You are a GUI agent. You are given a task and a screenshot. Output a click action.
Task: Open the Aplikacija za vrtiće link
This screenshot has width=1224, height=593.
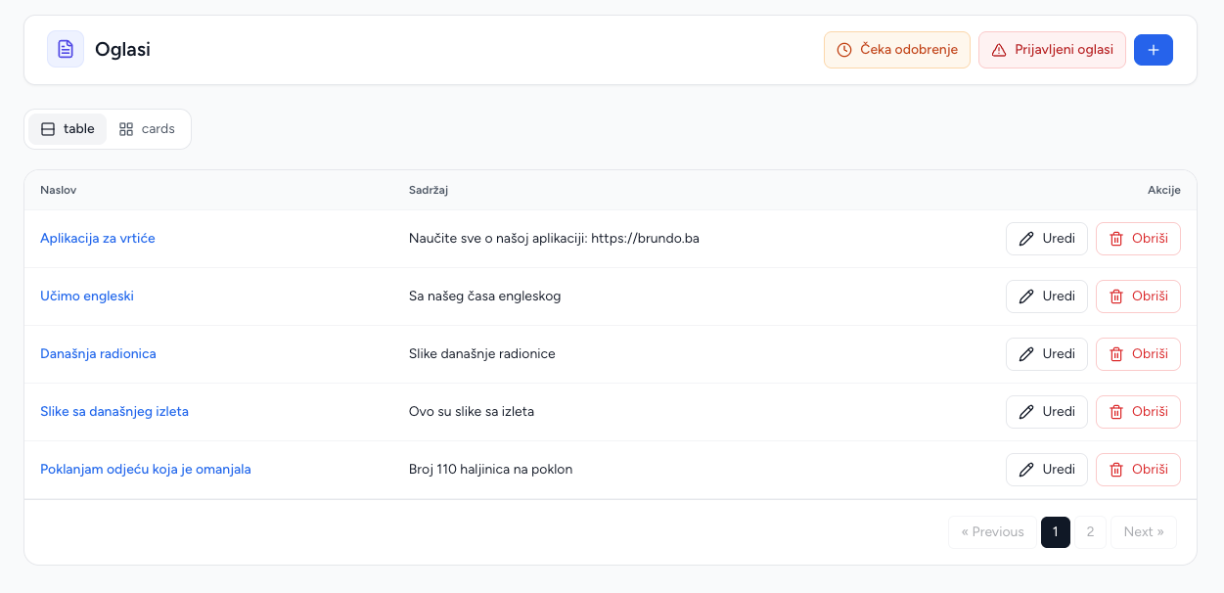point(98,239)
